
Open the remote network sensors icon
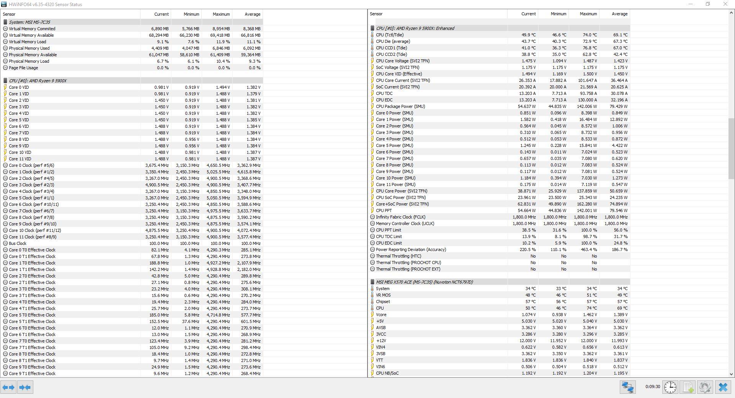tap(628, 387)
